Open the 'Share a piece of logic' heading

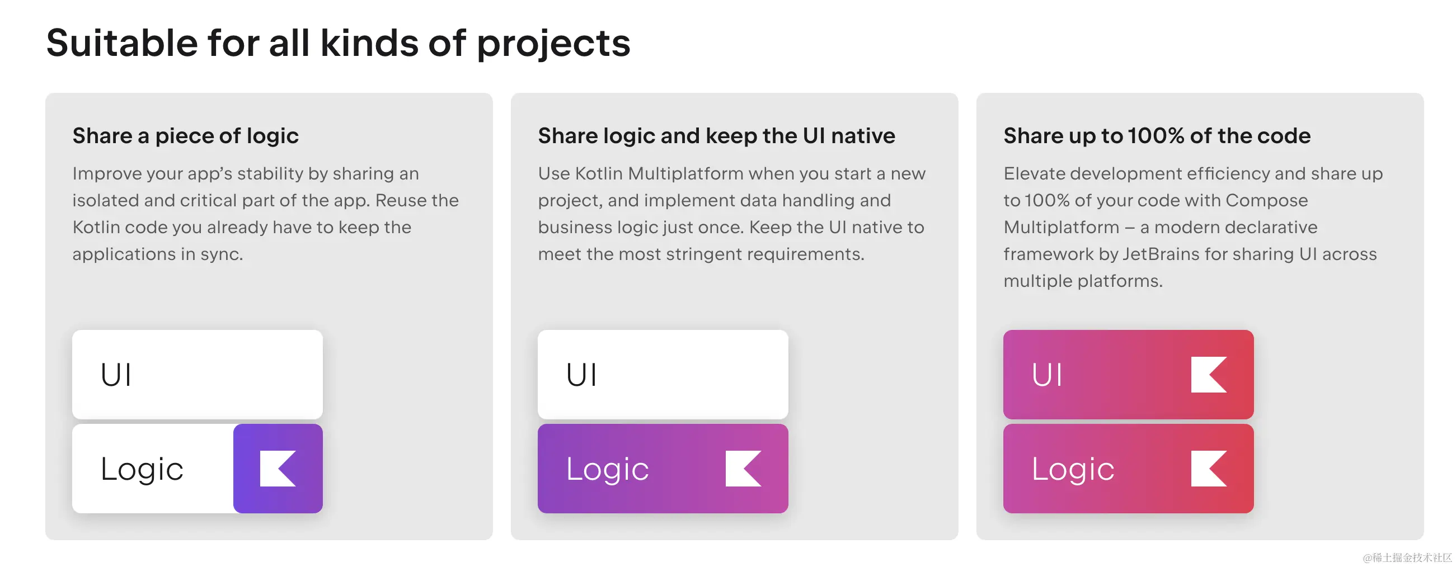click(185, 136)
